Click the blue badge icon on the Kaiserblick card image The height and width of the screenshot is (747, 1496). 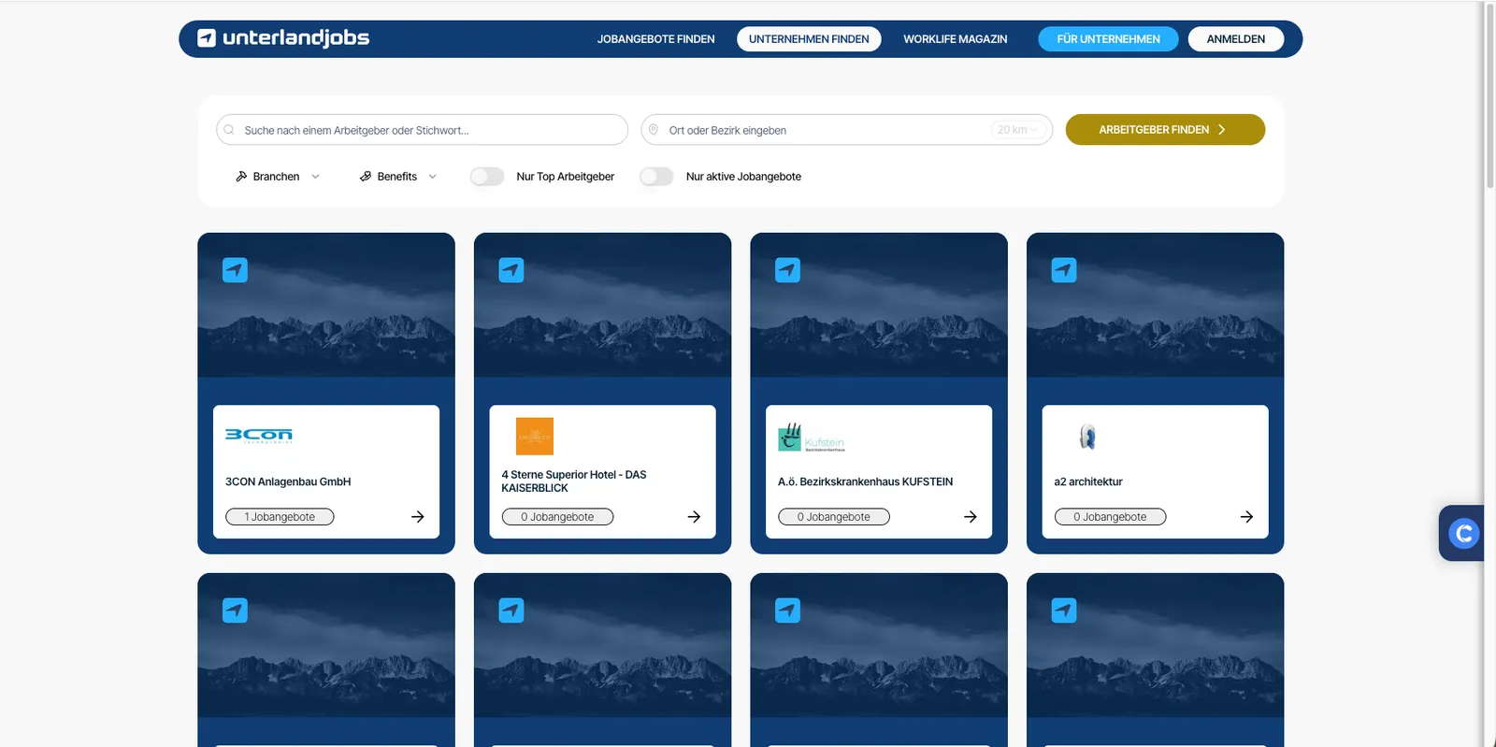[x=511, y=270]
